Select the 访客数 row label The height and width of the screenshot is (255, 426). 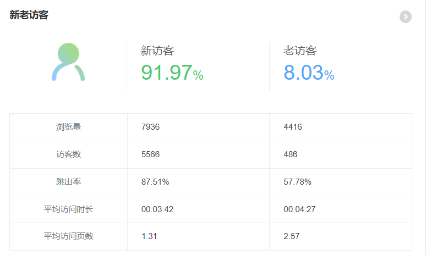point(68,154)
